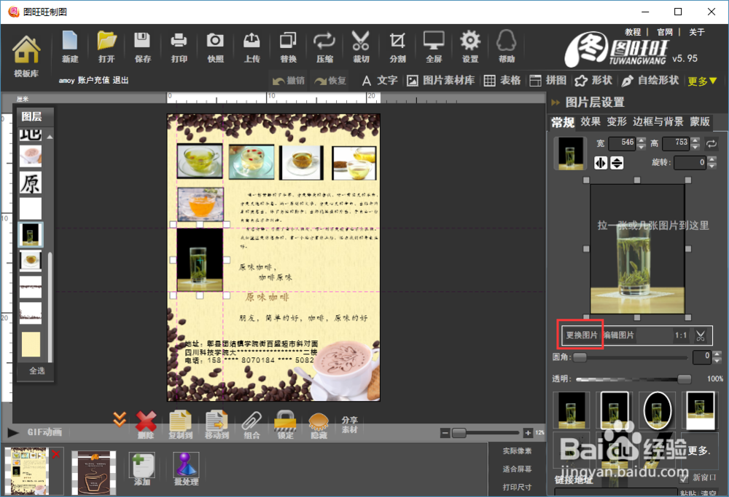Switch to the 效果 (Effects) tab
This screenshot has width=729, height=497.
[x=590, y=122]
